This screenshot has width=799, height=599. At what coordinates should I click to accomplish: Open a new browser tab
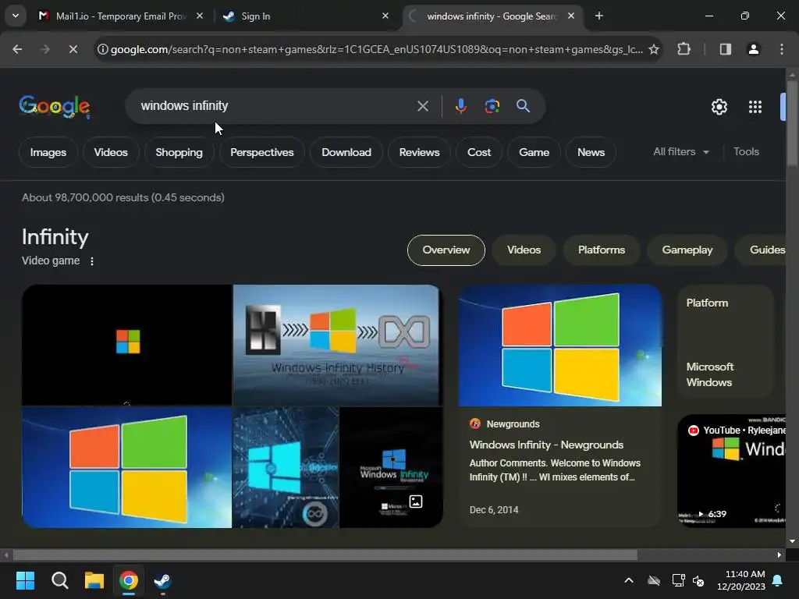[x=599, y=16]
